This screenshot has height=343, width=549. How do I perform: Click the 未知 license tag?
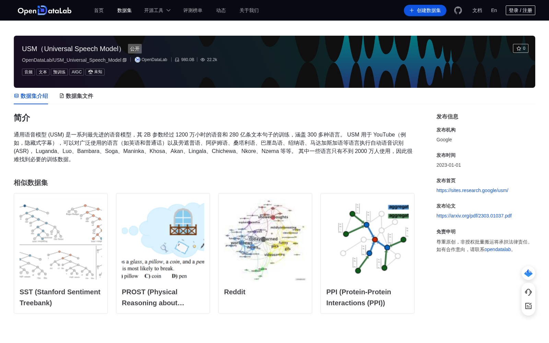(x=95, y=72)
